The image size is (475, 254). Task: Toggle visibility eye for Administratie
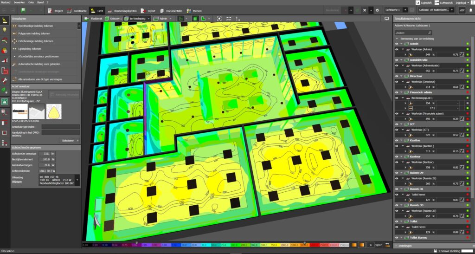(397, 60)
